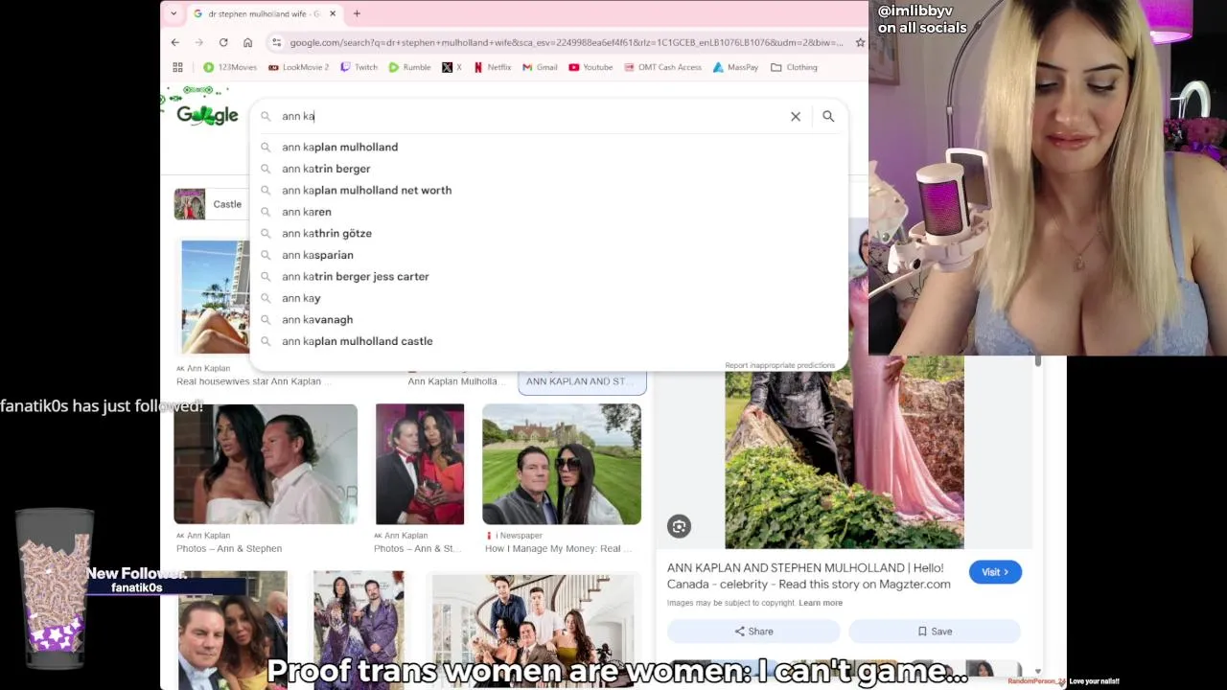This screenshot has width=1227, height=690.
Task: Open the OMT Cash Access bookmark
Action: [x=662, y=67]
